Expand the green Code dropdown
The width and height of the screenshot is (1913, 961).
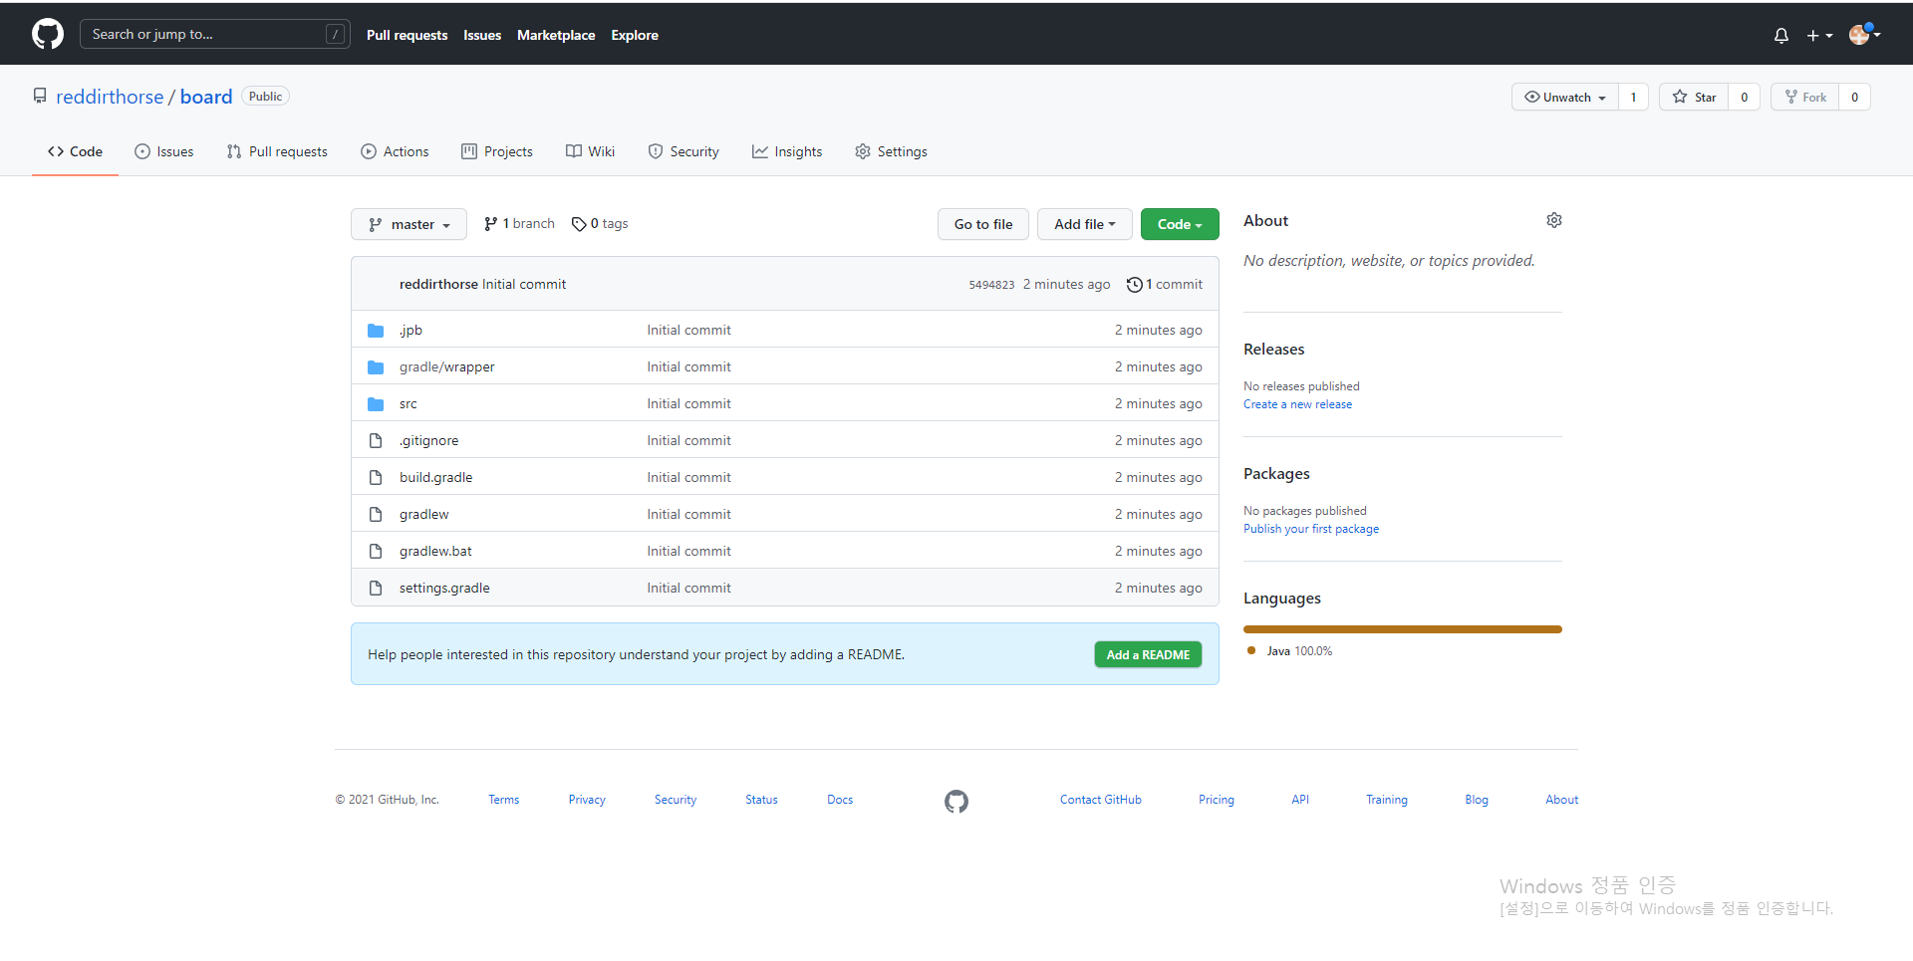click(1180, 224)
